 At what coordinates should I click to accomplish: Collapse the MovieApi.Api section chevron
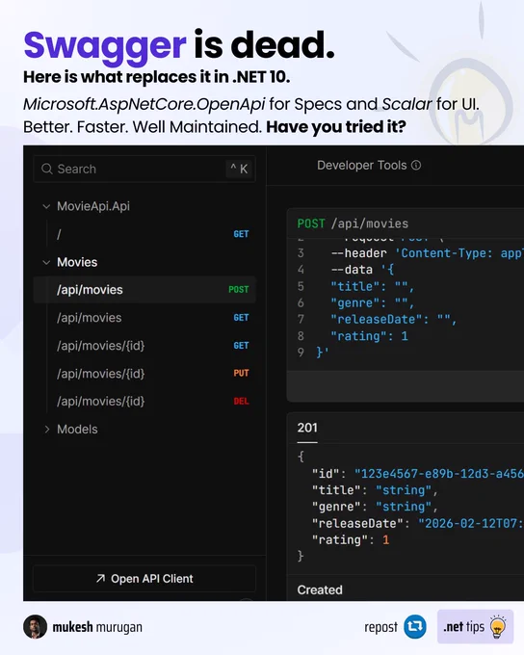(x=46, y=206)
